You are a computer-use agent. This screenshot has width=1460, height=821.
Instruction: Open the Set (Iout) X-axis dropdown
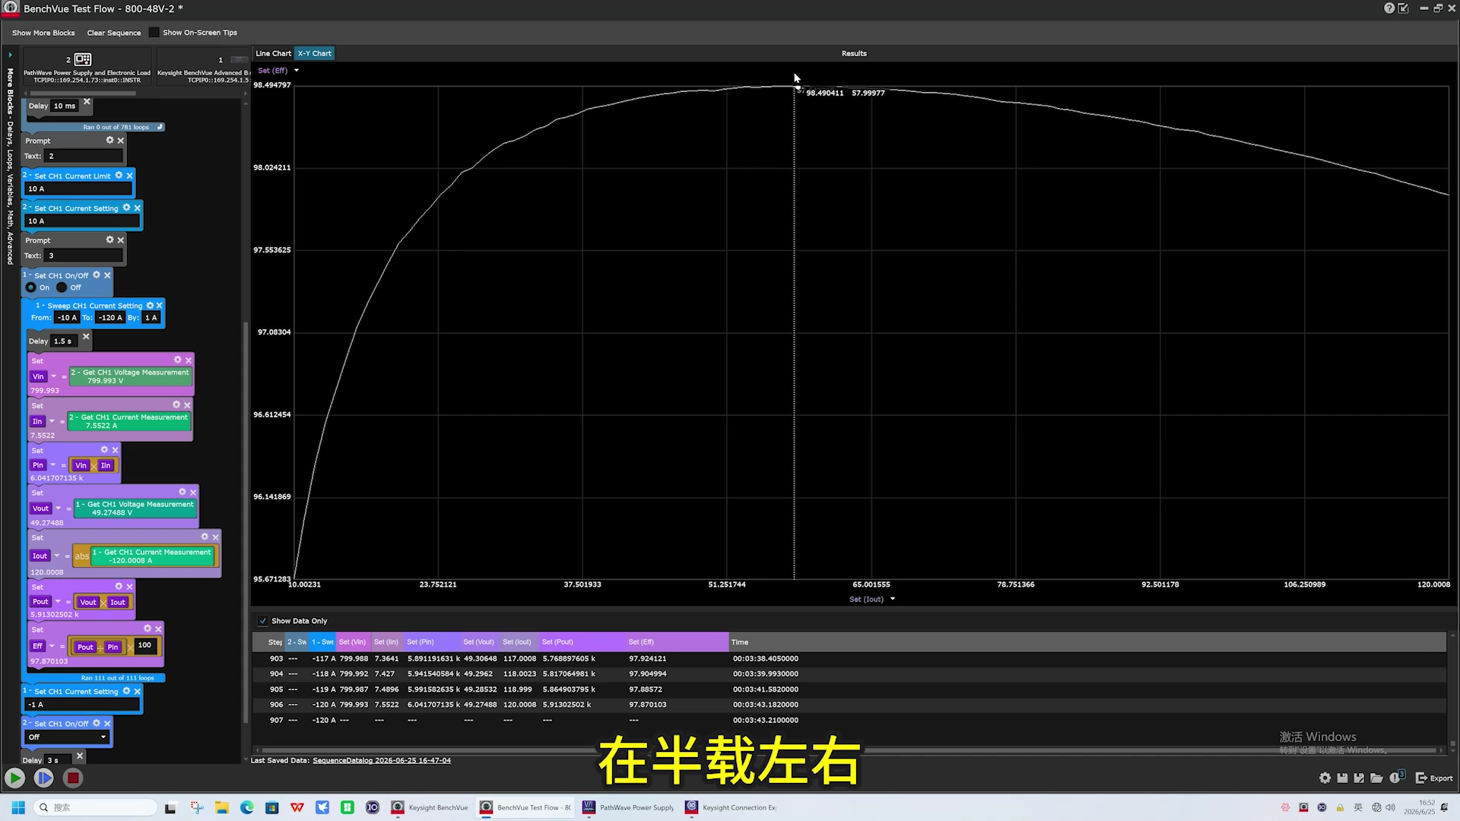coord(893,599)
